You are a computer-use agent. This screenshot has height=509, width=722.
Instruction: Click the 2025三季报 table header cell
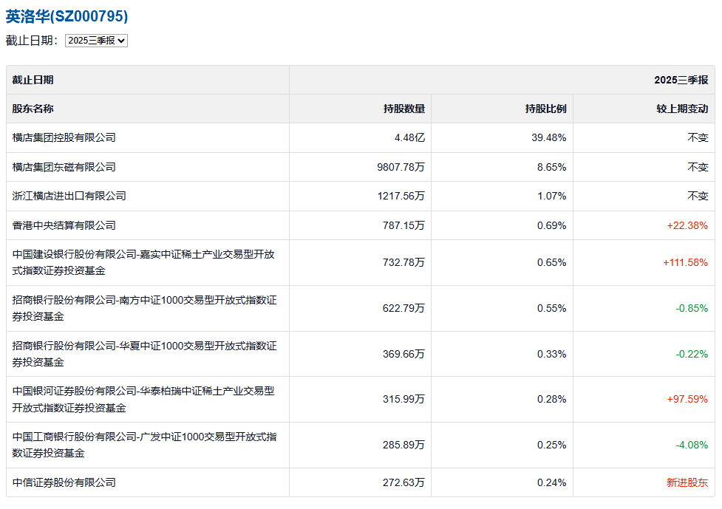pos(681,80)
